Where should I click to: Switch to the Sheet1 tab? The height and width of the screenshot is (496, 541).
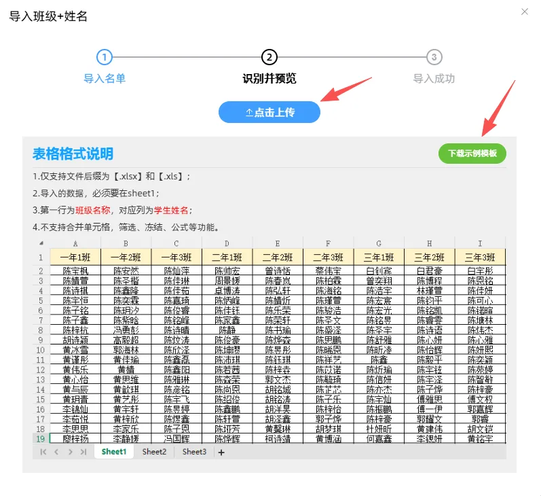(114, 451)
